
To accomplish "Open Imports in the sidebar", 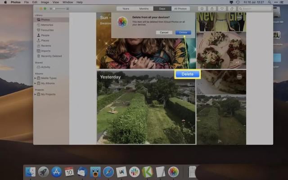I will (47, 51).
